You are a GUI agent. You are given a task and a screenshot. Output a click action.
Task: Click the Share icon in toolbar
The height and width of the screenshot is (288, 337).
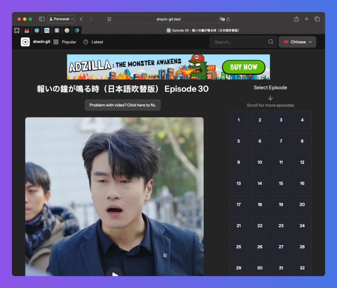[296, 19]
